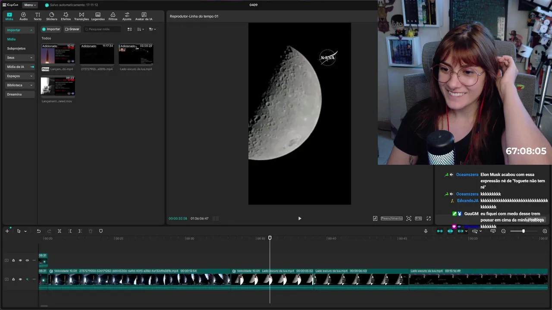Adjust the timeline zoom slider

click(524, 231)
